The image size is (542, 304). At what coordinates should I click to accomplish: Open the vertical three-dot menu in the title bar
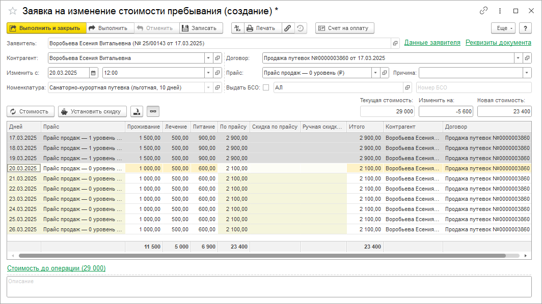[500, 11]
